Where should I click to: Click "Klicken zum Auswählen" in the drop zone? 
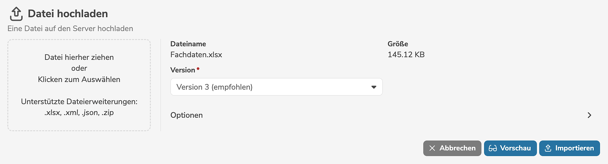point(79,79)
